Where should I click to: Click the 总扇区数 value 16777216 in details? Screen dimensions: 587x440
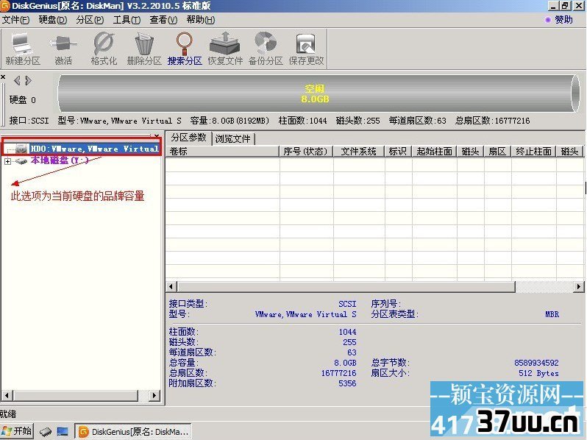pyautogui.click(x=338, y=373)
